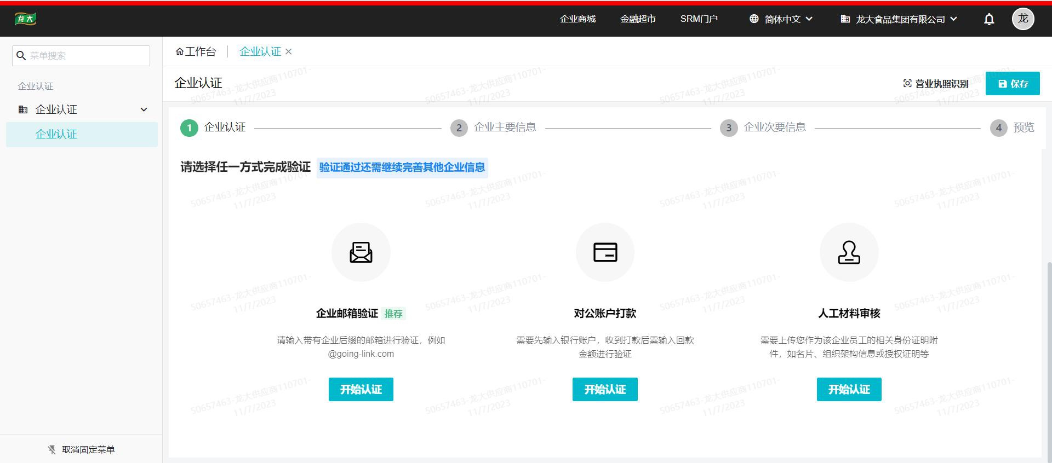1052x463 pixels.
Task: Click the user avatar 龙
Action: pyautogui.click(x=1022, y=19)
